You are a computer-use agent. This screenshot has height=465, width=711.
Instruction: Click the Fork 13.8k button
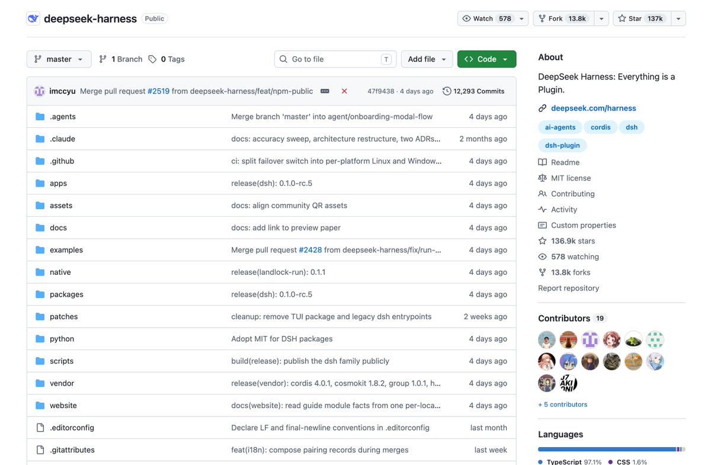[x=563, y=18]
